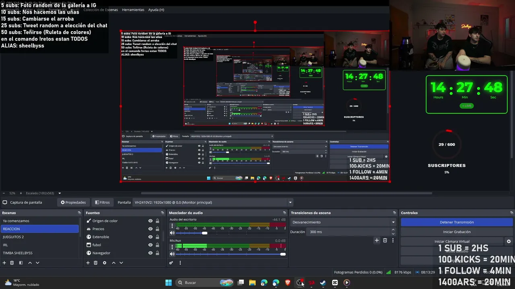Open Propiedades for the selected source
Screen dimensions: 515x289
pyautogui.click(x=73, y=202)
